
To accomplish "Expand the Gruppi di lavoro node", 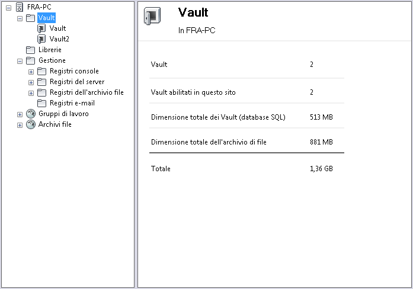I will tap(20, 114).
